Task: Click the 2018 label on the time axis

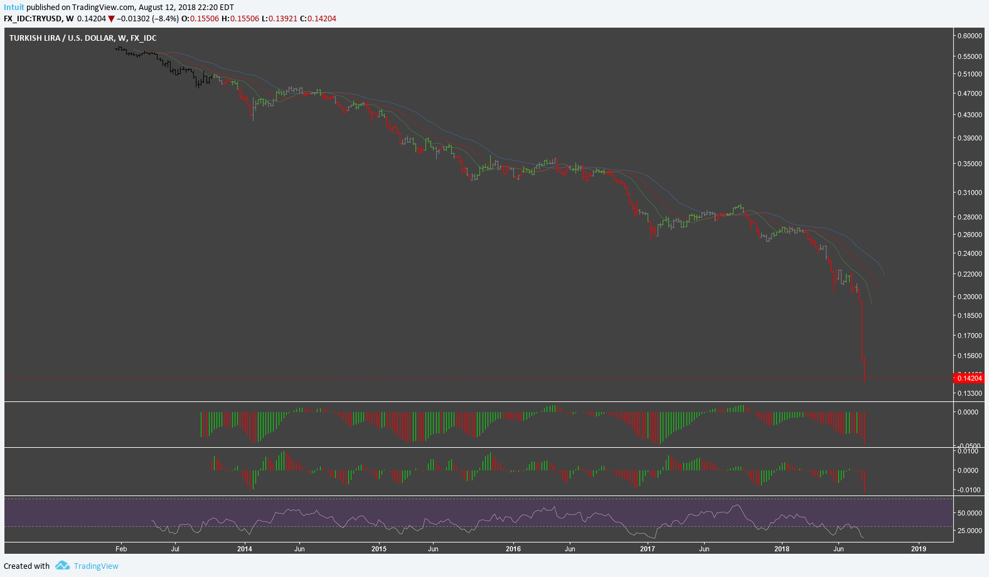Action: click(782, 549)
